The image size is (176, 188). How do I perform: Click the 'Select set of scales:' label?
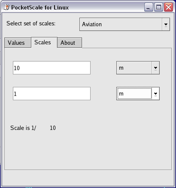[31, 23]
